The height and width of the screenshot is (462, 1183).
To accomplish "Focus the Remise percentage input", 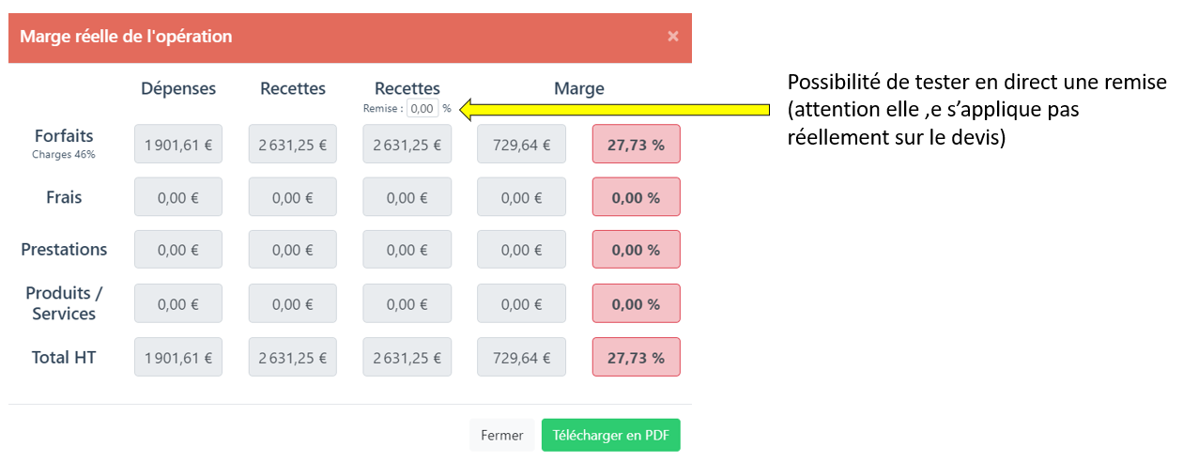I will pyautogui.click(x=423, y=109).
